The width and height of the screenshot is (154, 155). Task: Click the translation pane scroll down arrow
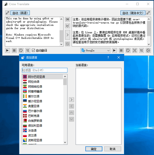(x=149, y=44)
